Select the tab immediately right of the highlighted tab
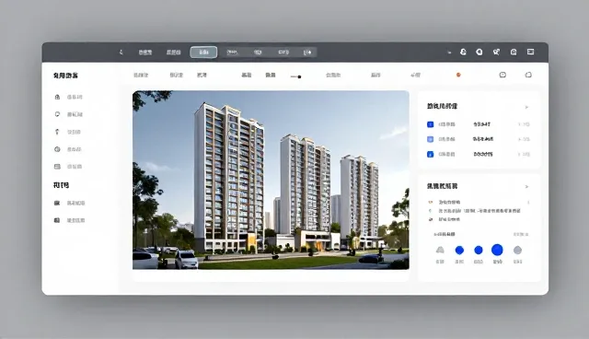The image size is (589, 339). (x=232, y=53)
